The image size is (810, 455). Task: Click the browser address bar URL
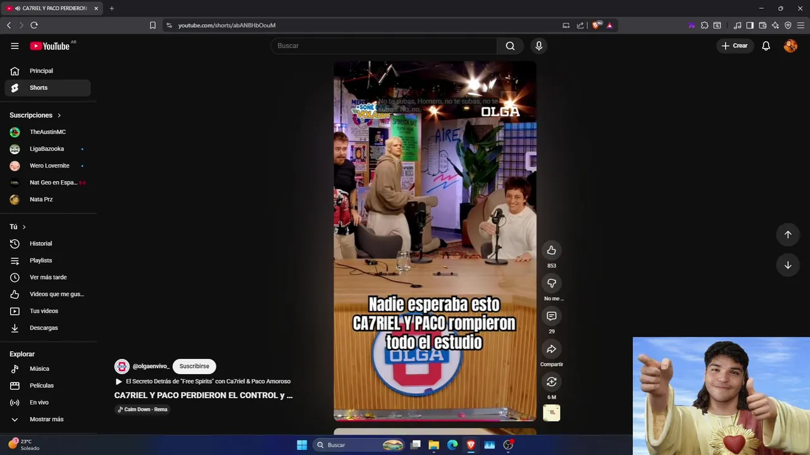click(227, 25)
